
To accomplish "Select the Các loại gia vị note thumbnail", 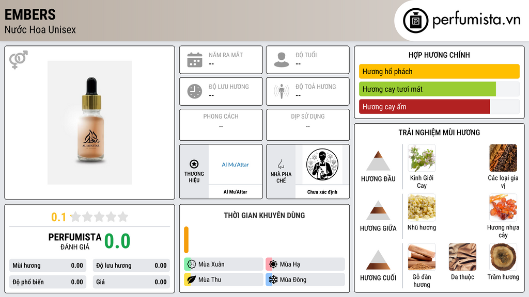I will tap(503, 158).
